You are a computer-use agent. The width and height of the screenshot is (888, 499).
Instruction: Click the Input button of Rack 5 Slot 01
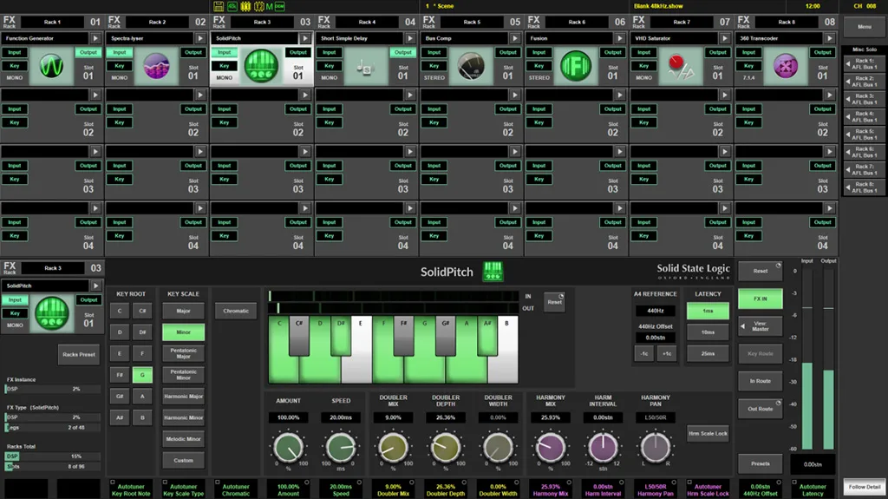[434, 52]
